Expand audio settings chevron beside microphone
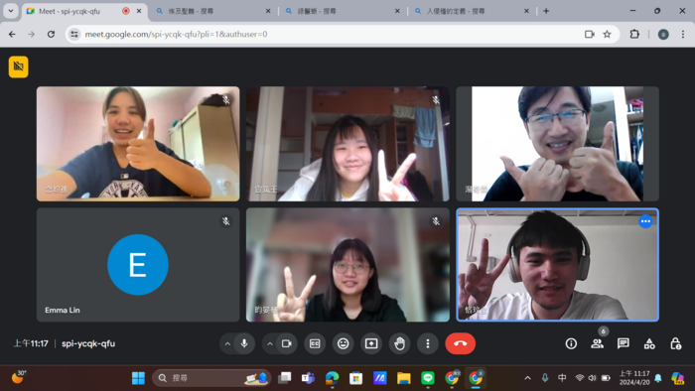This screenshot has width=695, height=391. point(227,343)
